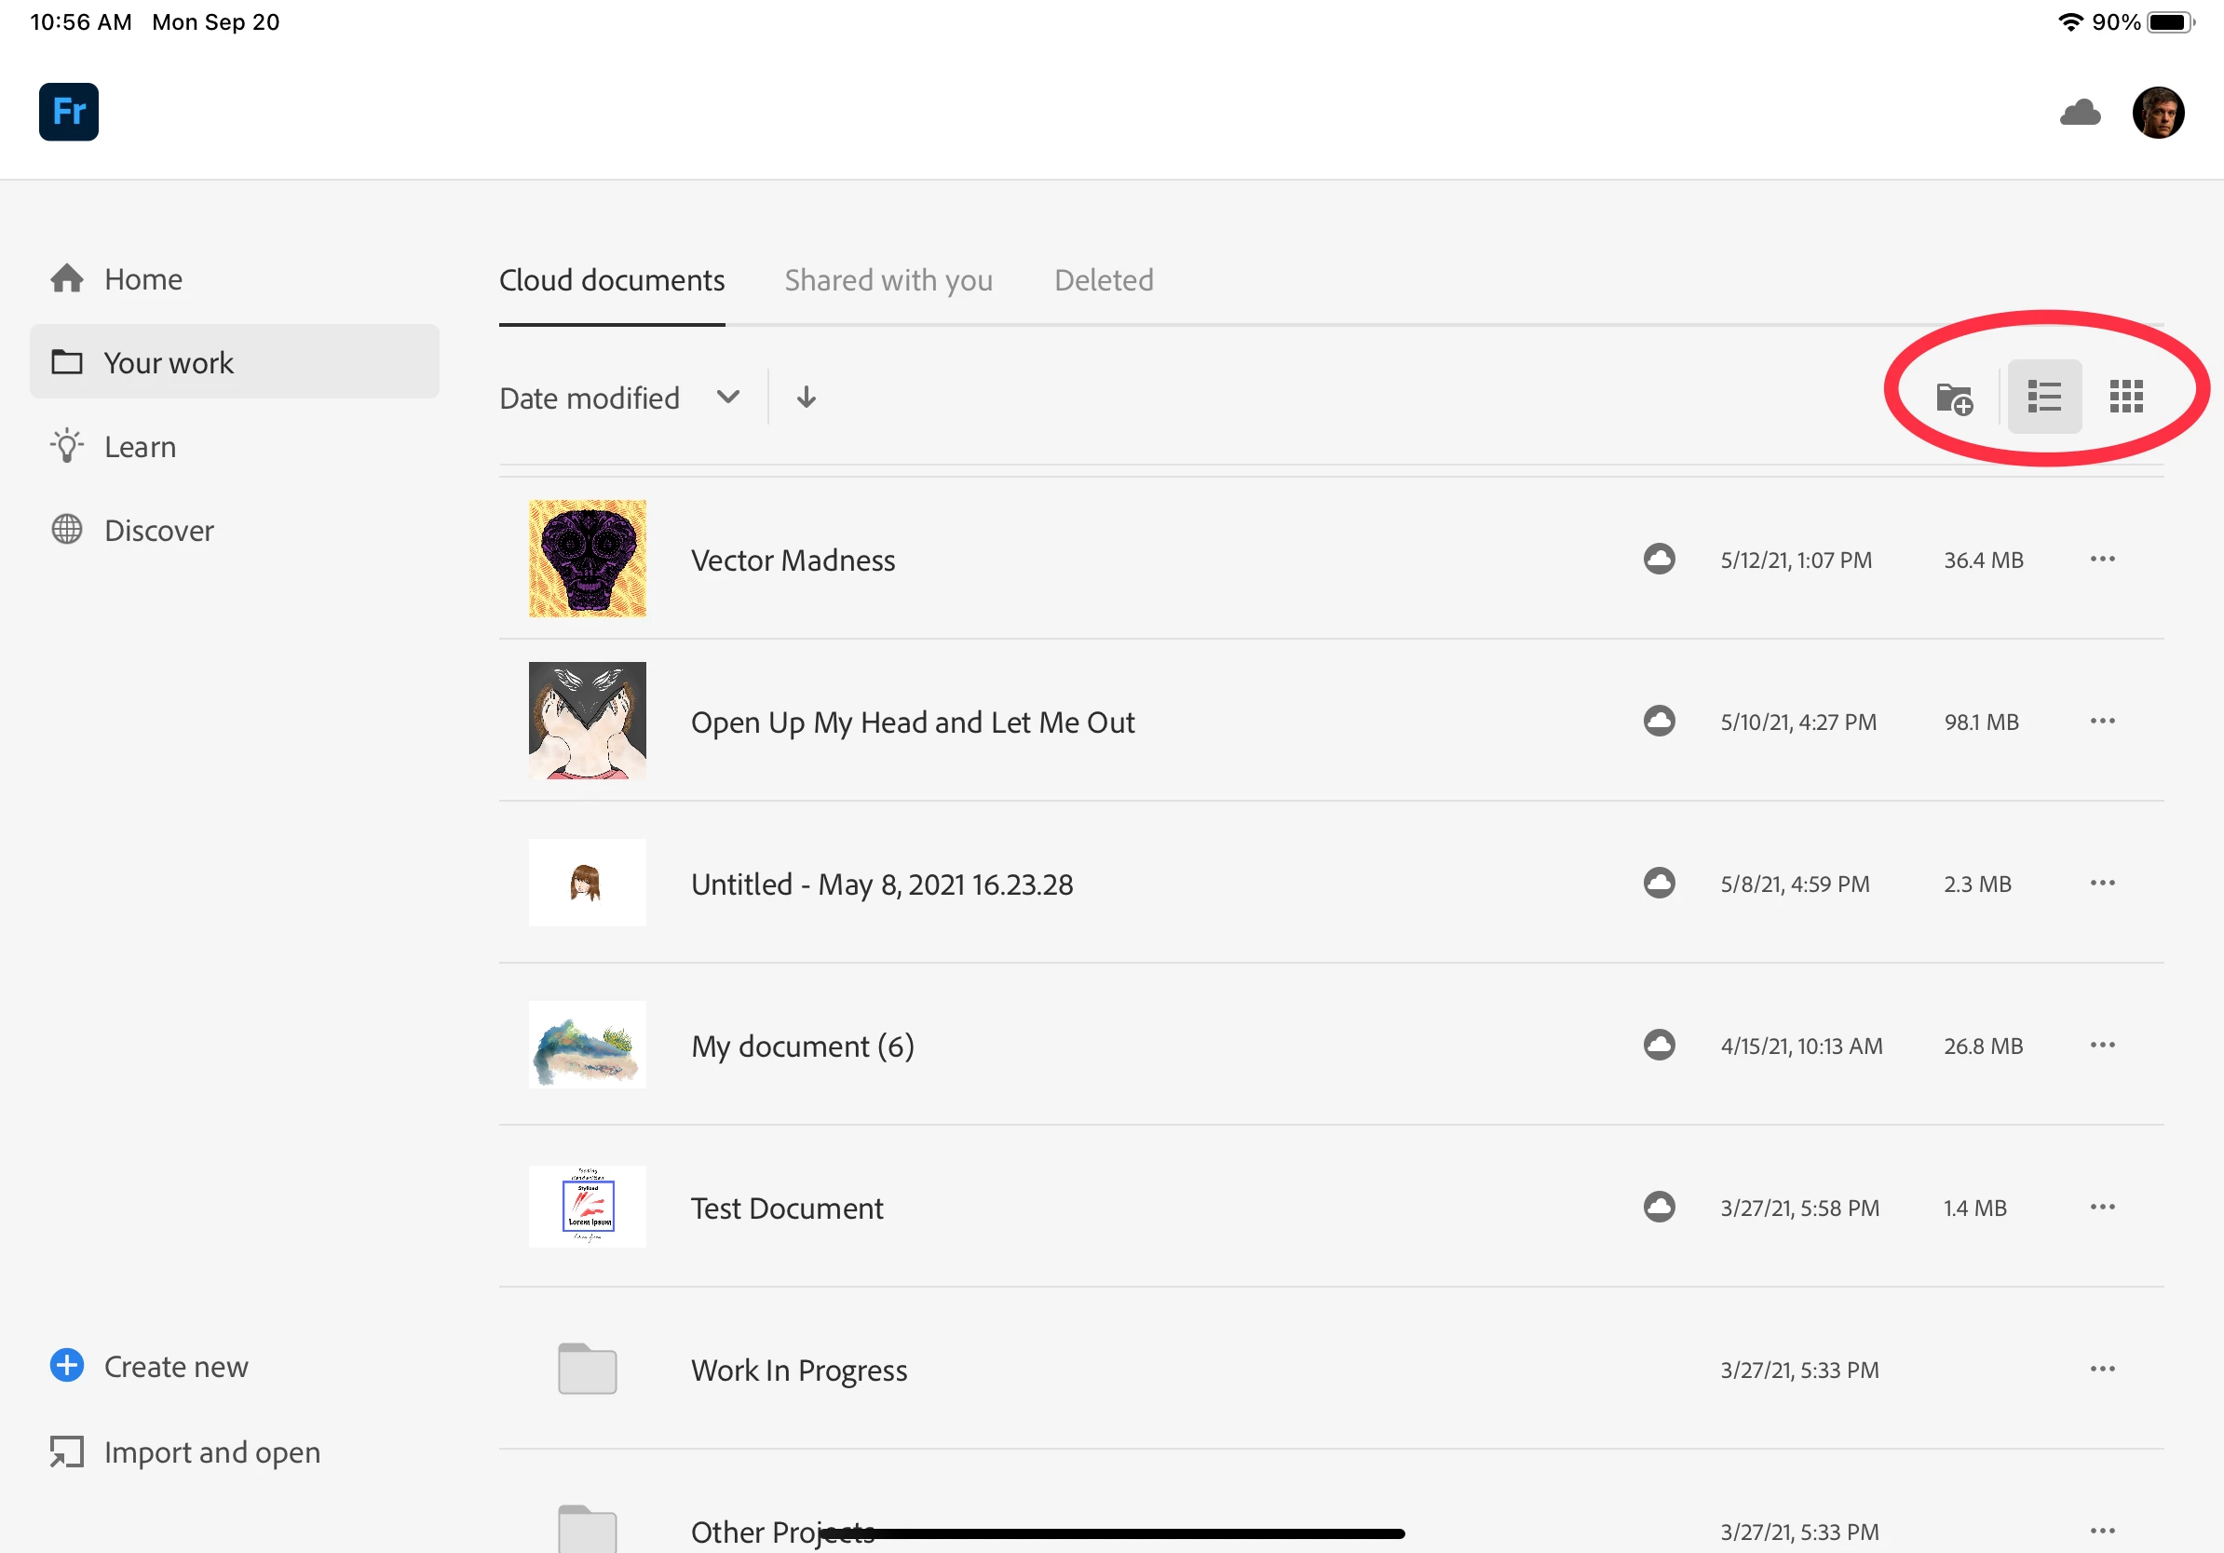2224x1553 pixels.
Task: Click cloud status icon for Vector Madness
Action: coord(1659,559)
